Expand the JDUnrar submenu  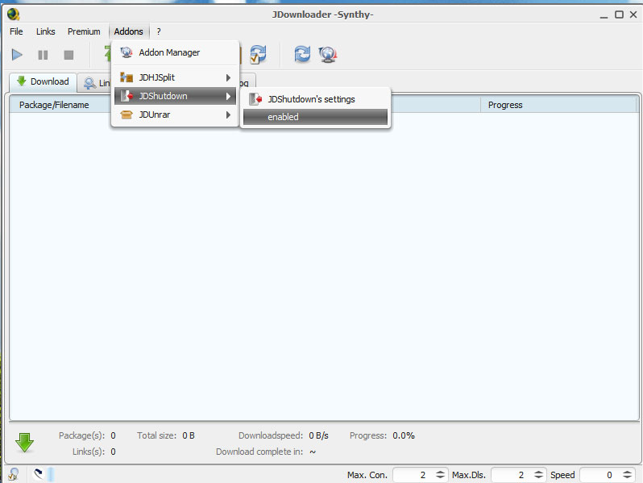click(x=175, y=115)
